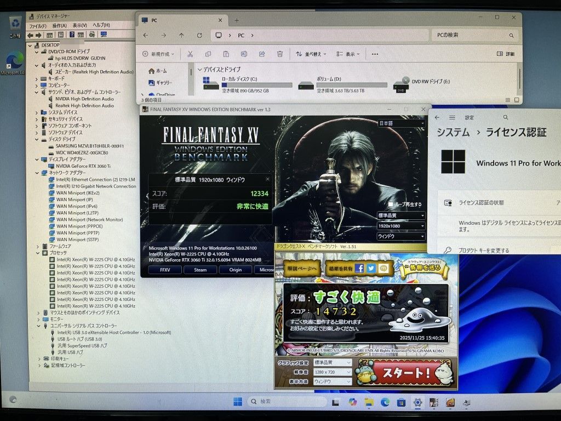Click the Facebook share icon in Dragon Quest benchmark
Image resolution: width=561 pixels, height=421 pixels.
359,268
